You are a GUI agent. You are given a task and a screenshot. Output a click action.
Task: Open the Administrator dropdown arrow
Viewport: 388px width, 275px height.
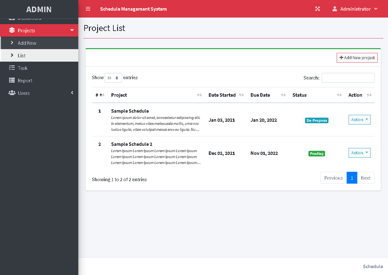click(x=376, y=9)
